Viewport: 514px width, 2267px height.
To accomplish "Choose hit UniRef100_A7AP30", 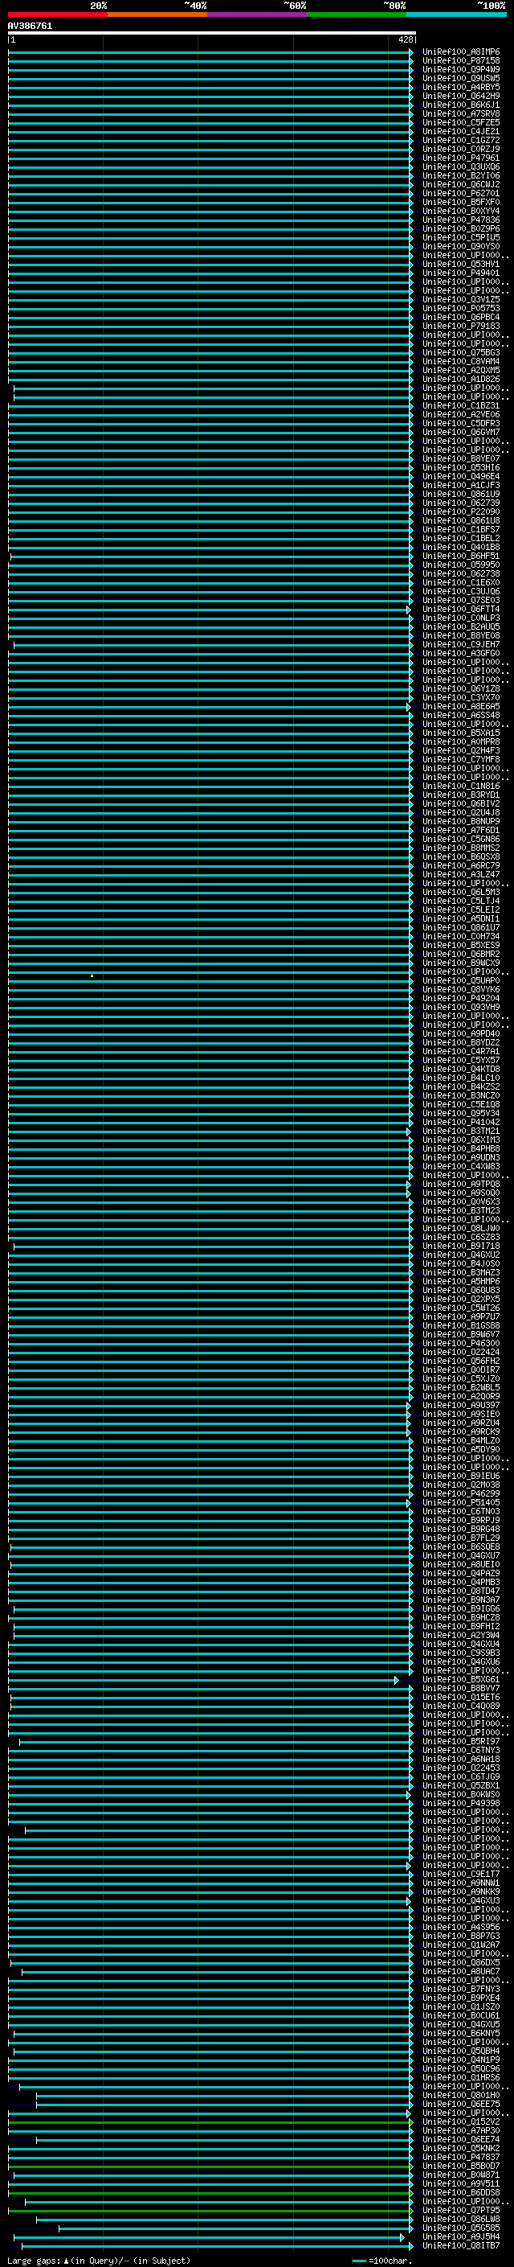I will coord(461,2130).
